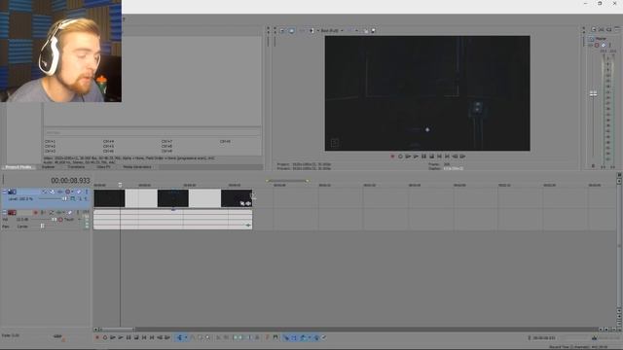
Task: Click the audio track Pan slider handle
Action: pos(42,227)
